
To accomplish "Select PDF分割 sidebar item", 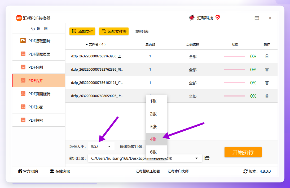I will (x=39, y=67).
